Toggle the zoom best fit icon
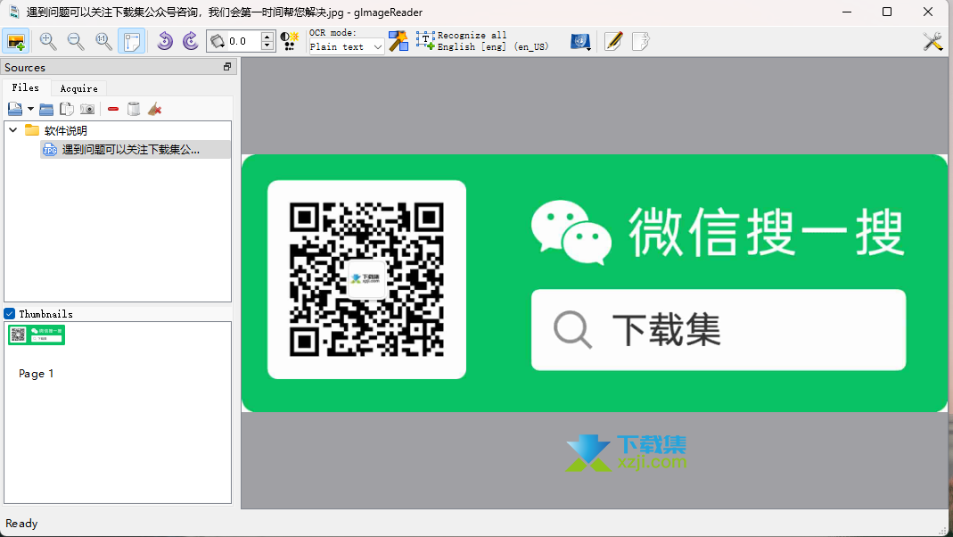 (131, 41)
